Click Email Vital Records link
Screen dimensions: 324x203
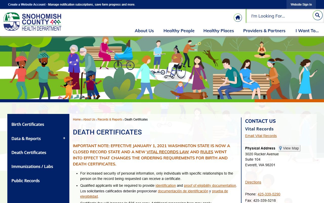coord(261,136)
